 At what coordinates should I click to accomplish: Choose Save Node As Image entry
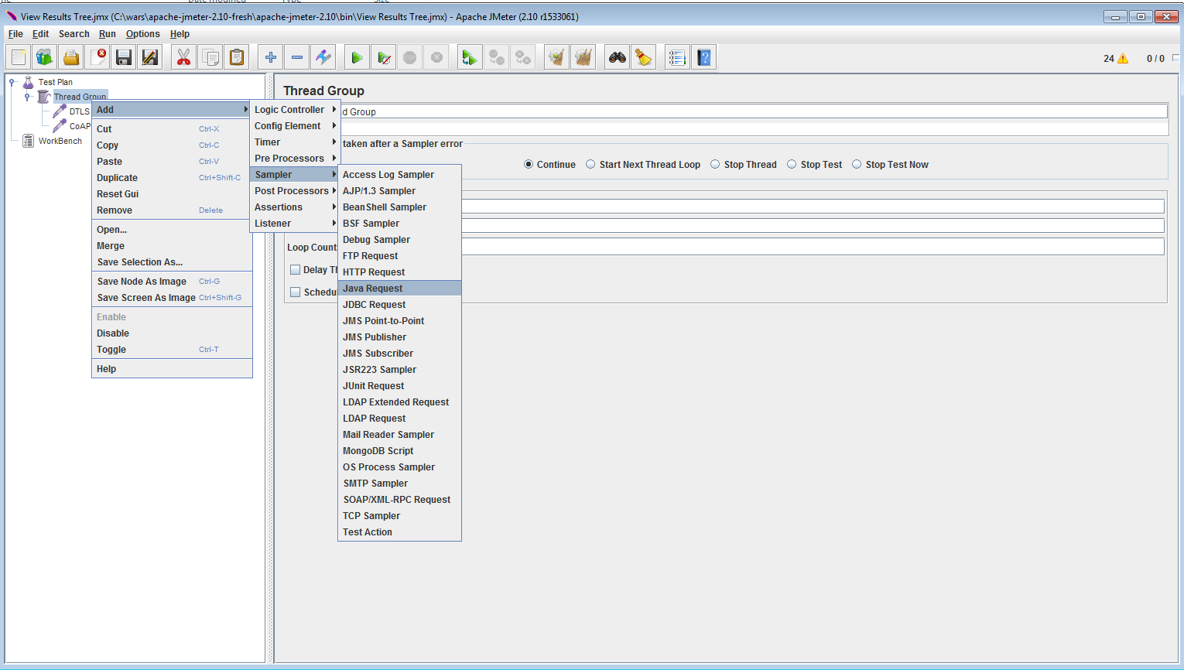(172, 282)
